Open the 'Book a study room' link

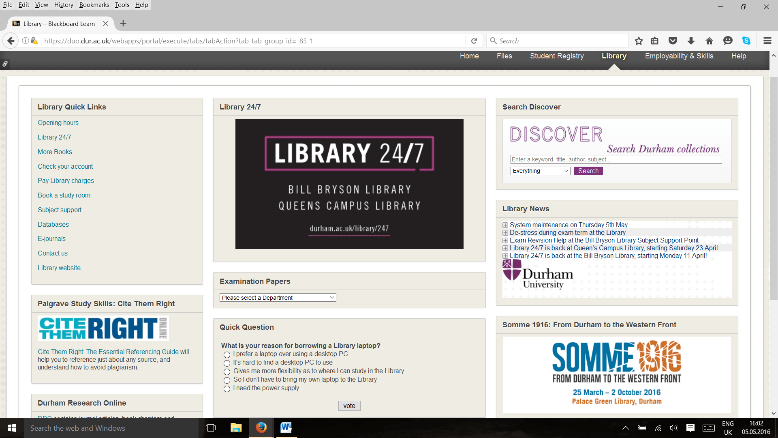click(x=64, y=195)
